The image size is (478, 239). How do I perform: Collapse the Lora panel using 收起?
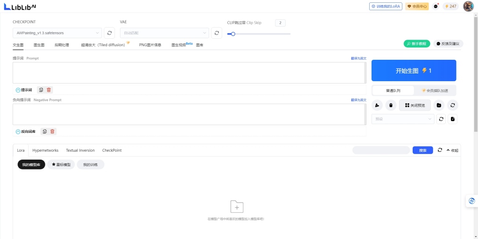(x=452, y=150)
